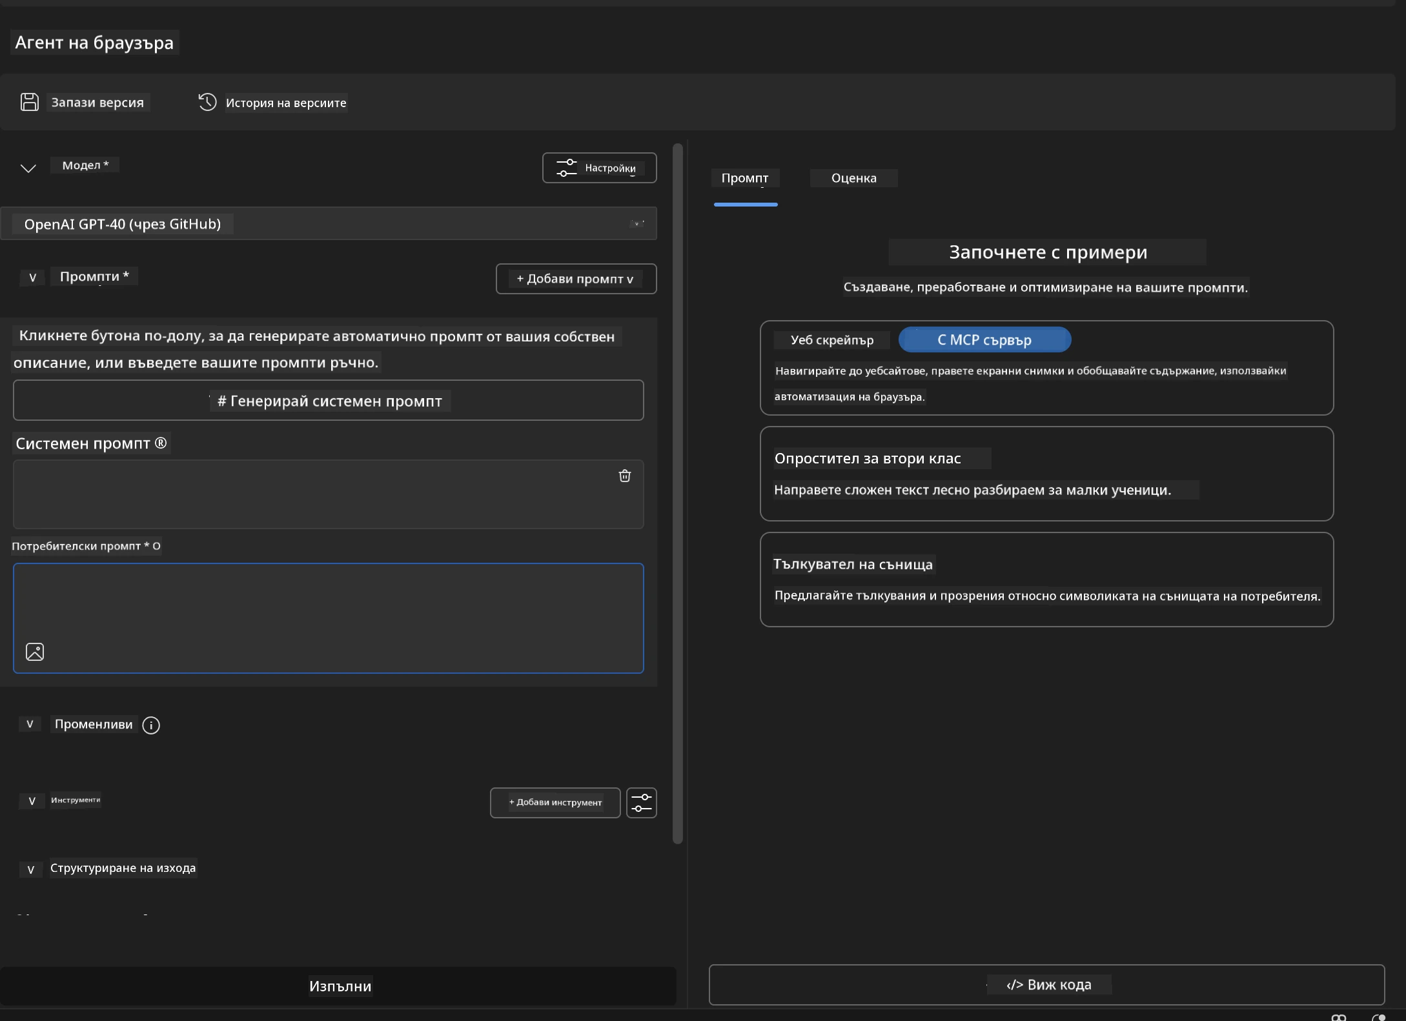Switch to the Промпт tab
This screenshot has height=1021, width=1406.
pyautogui.click(x=745, y=178)
